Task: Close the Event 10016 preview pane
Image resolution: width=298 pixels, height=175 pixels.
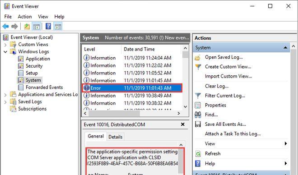Action: coord(183,124)
